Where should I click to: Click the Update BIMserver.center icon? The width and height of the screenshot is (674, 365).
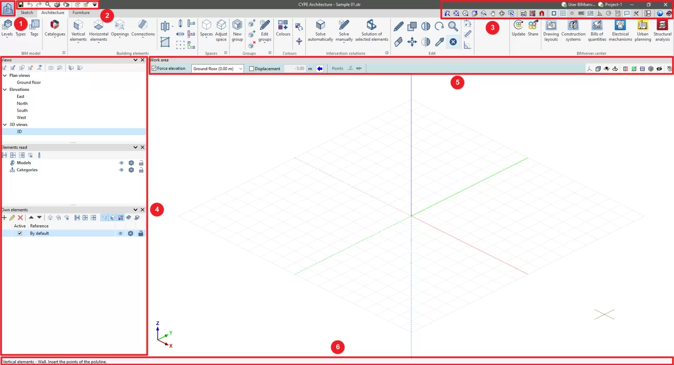tap(518, 28)
